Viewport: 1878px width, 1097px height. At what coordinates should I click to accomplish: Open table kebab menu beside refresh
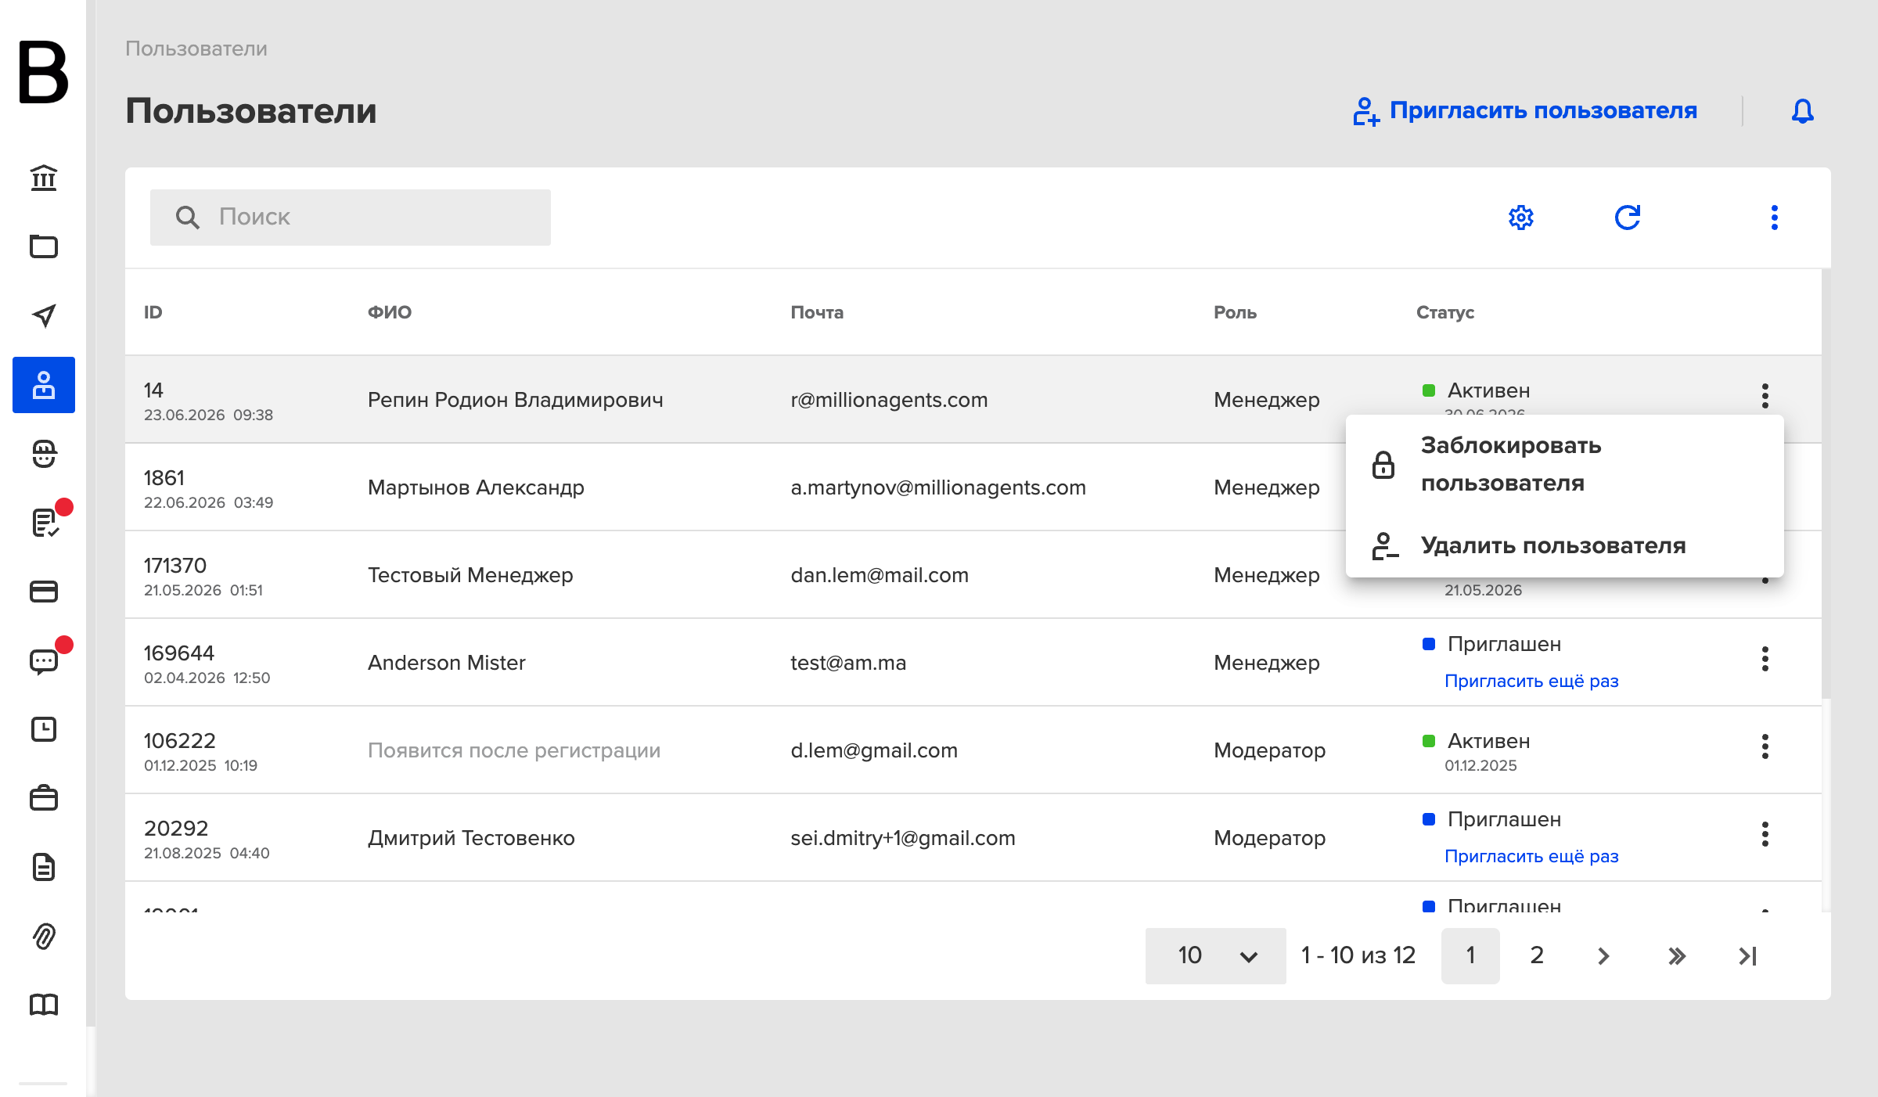pyautogui.click(x=1775, y=218)
